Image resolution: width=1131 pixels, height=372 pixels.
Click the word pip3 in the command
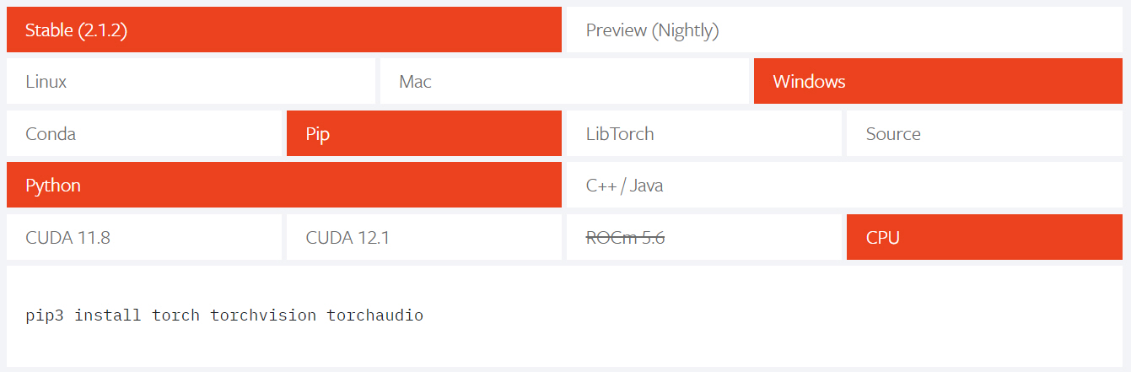[45, 316]
